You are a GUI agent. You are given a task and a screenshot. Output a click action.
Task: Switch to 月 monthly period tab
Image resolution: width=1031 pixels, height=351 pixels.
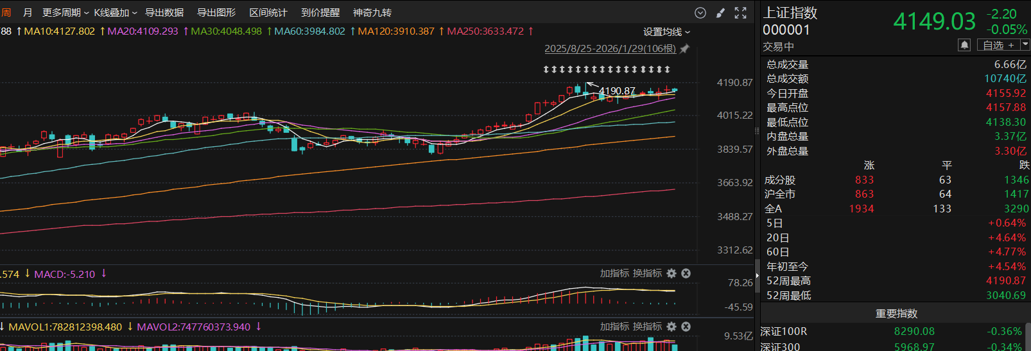point(28,13)
